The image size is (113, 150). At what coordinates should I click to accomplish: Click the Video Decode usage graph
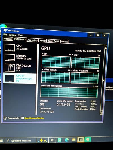tap(56, 77)
